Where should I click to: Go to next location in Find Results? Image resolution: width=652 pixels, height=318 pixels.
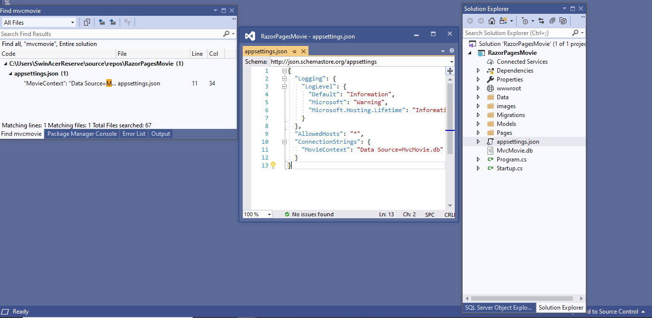[x=112, y=22]
